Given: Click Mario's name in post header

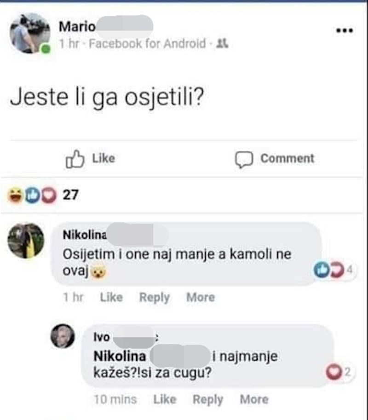Looking at the screenshot, I should (x=77, y=27).
